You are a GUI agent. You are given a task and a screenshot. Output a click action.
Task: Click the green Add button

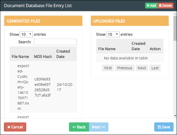tap(151, 6)
